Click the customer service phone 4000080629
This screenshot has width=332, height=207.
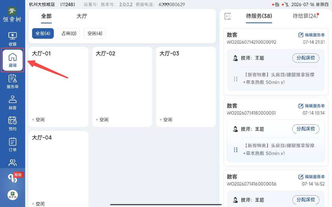coord(172,5)
